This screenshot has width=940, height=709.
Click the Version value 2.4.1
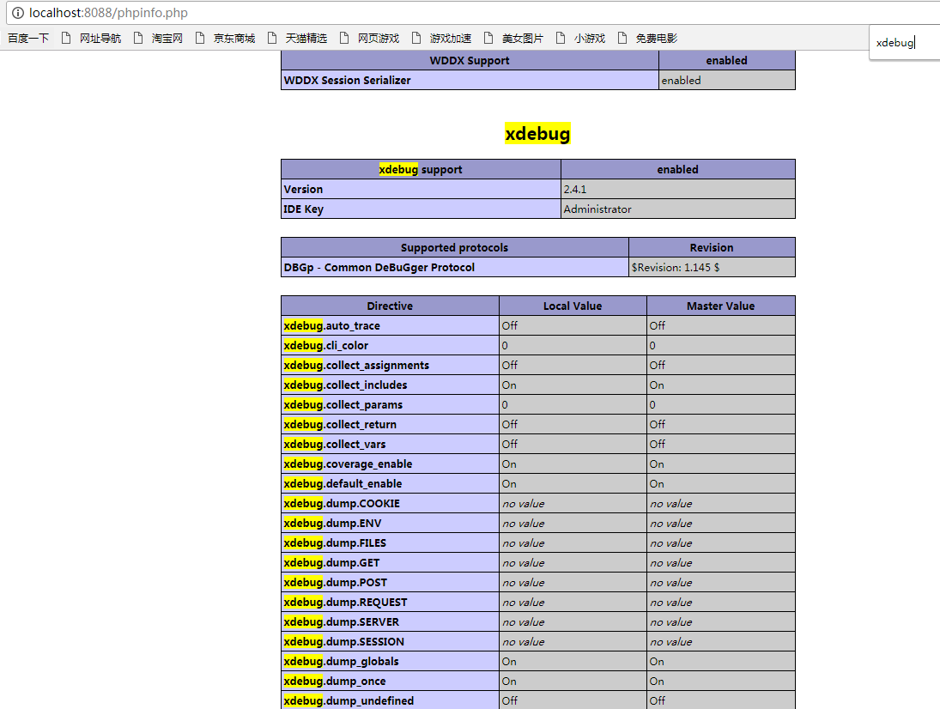575,190
